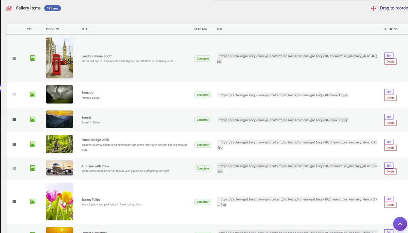Click image type icon in Airplane with Crew row
This screenshot has height=233, width=408.
pyautogui.click(x=33, y=168)
